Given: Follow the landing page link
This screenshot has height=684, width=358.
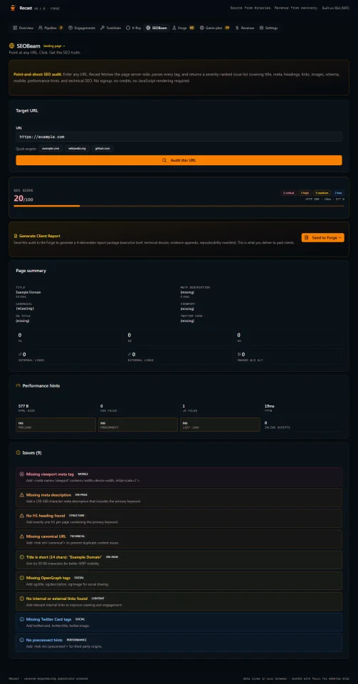Looking at the screenshot, I should point(54,46).
